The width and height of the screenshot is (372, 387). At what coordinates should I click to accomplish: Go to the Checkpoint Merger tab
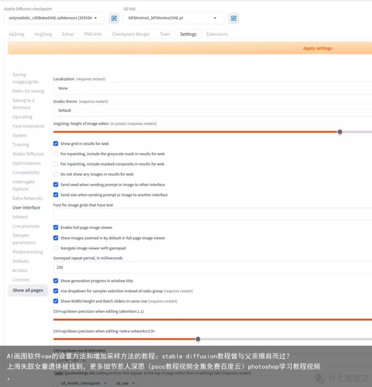click(131, 34)
